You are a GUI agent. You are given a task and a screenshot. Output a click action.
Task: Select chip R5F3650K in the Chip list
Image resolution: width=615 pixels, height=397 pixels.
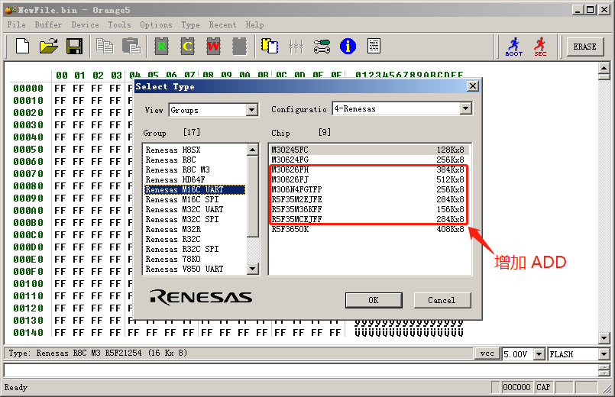(290, 229)
